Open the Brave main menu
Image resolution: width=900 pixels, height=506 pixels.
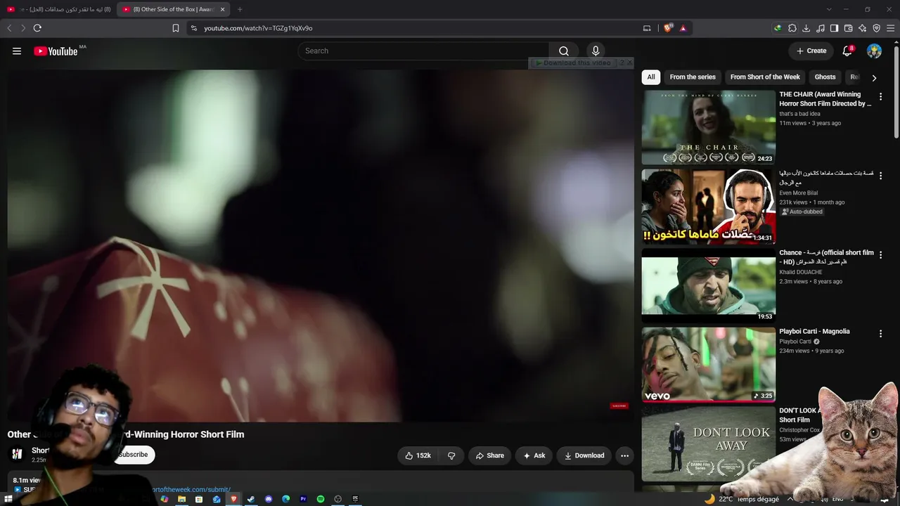(891, 28)
